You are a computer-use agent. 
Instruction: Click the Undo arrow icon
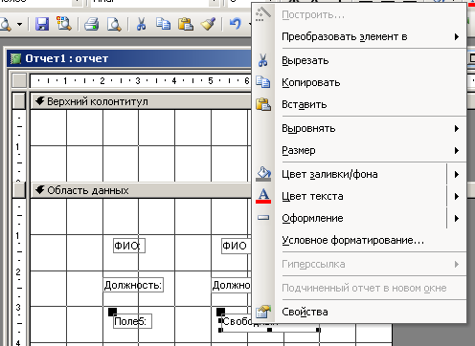pyautogui.click(x=236, y=24)
